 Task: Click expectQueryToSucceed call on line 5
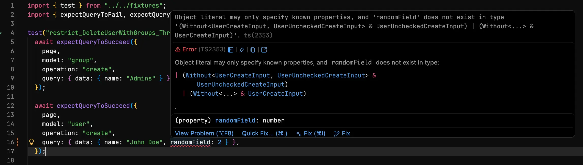[93, 42]
